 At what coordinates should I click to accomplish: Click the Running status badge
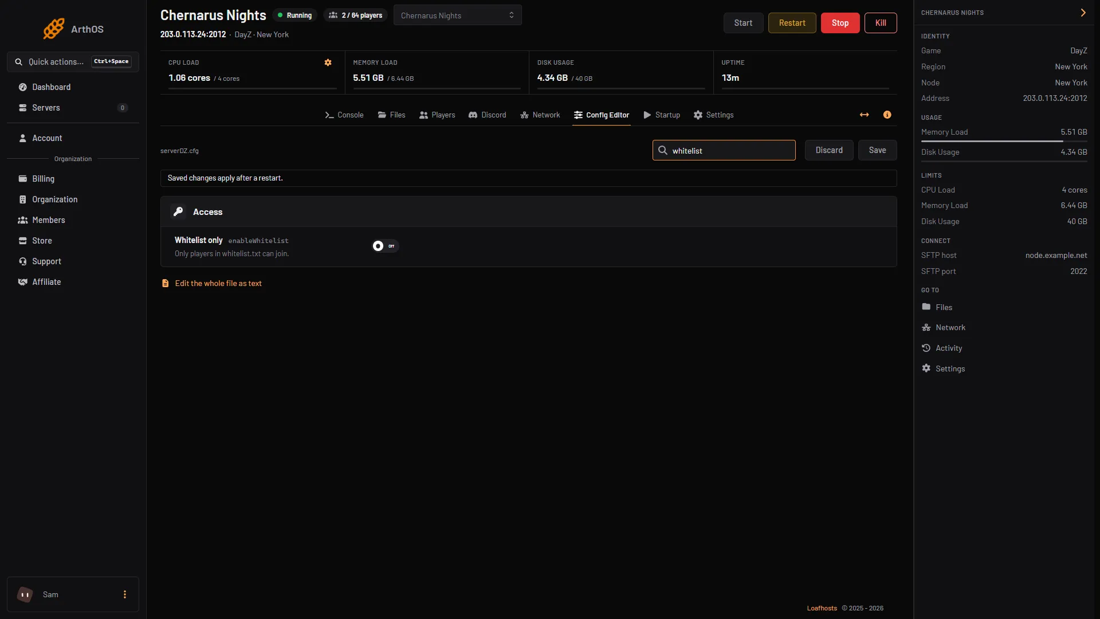click(x=294, y=15)
